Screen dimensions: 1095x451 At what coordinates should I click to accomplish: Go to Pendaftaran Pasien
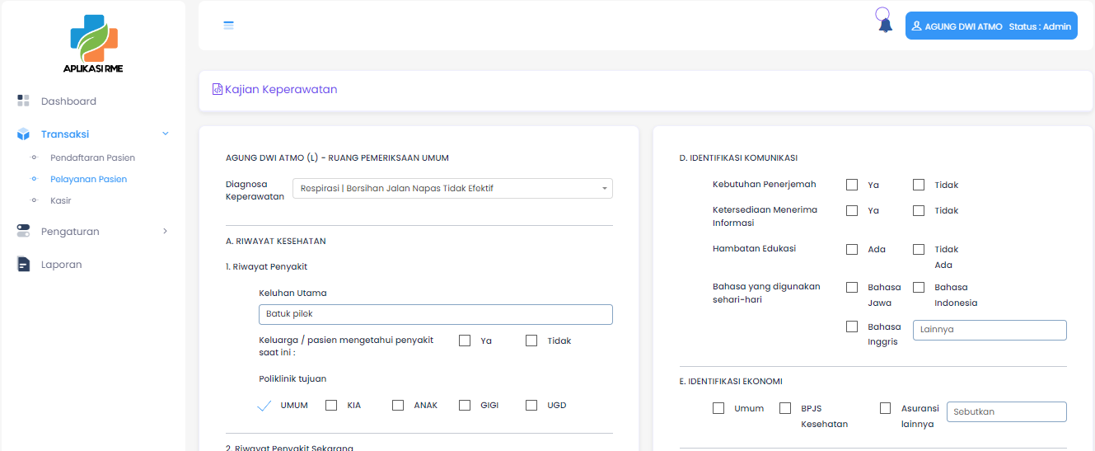pos(92,157)
